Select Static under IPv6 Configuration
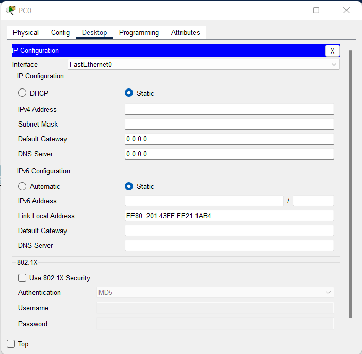This screenshot has width=362, height=354. pyautogui.click(x=129, y=186)
